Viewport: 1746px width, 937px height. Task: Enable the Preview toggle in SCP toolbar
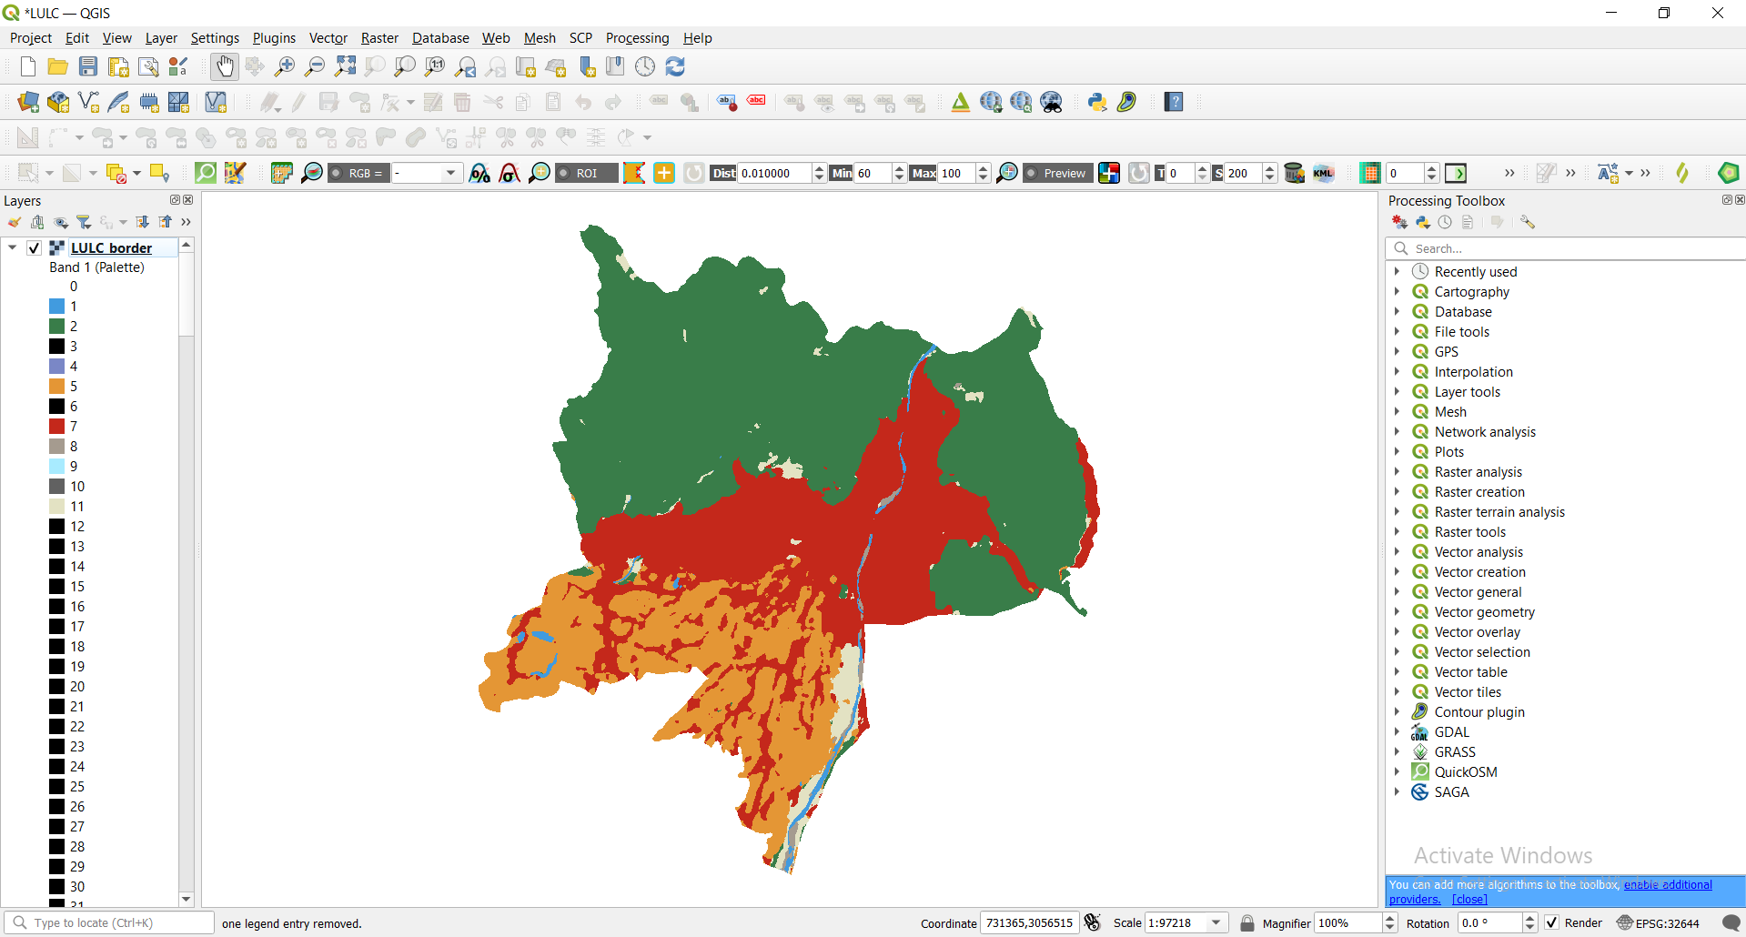pyautogui.click(x=1056, y=173)
